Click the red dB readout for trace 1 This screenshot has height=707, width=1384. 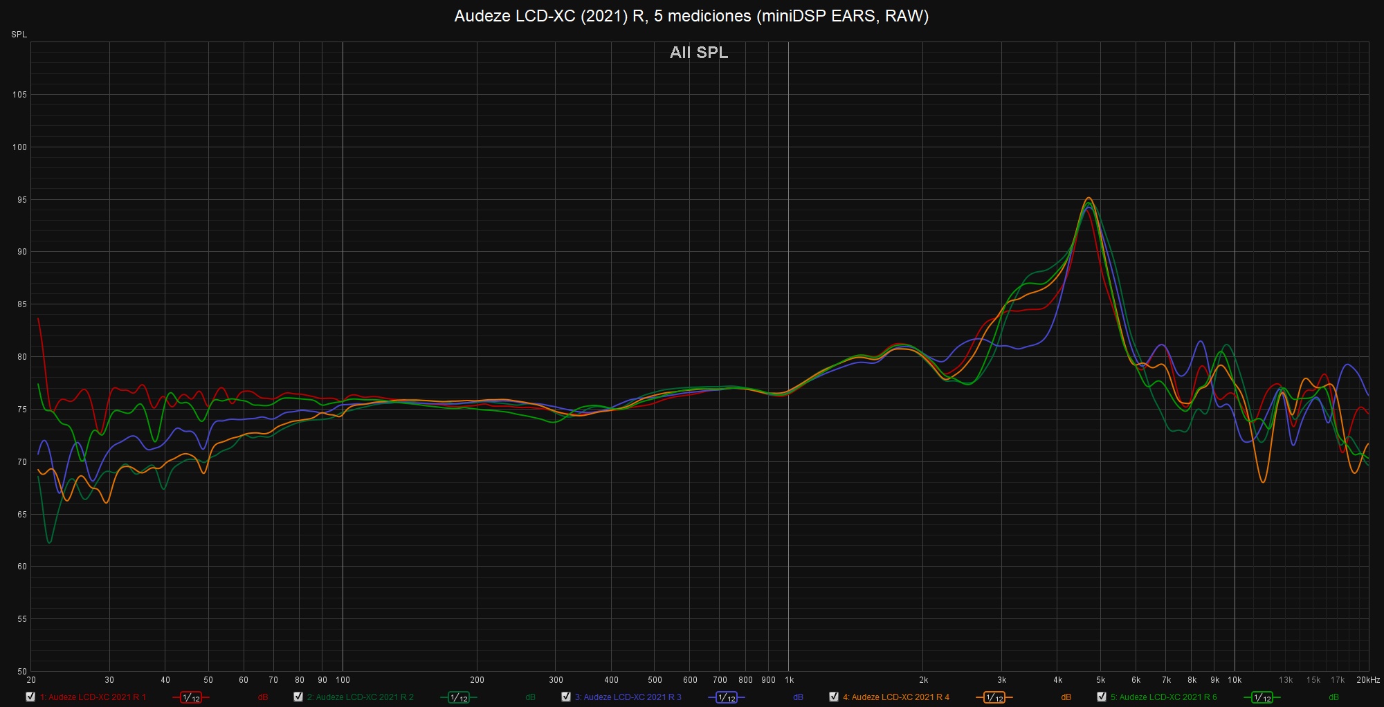263,697
